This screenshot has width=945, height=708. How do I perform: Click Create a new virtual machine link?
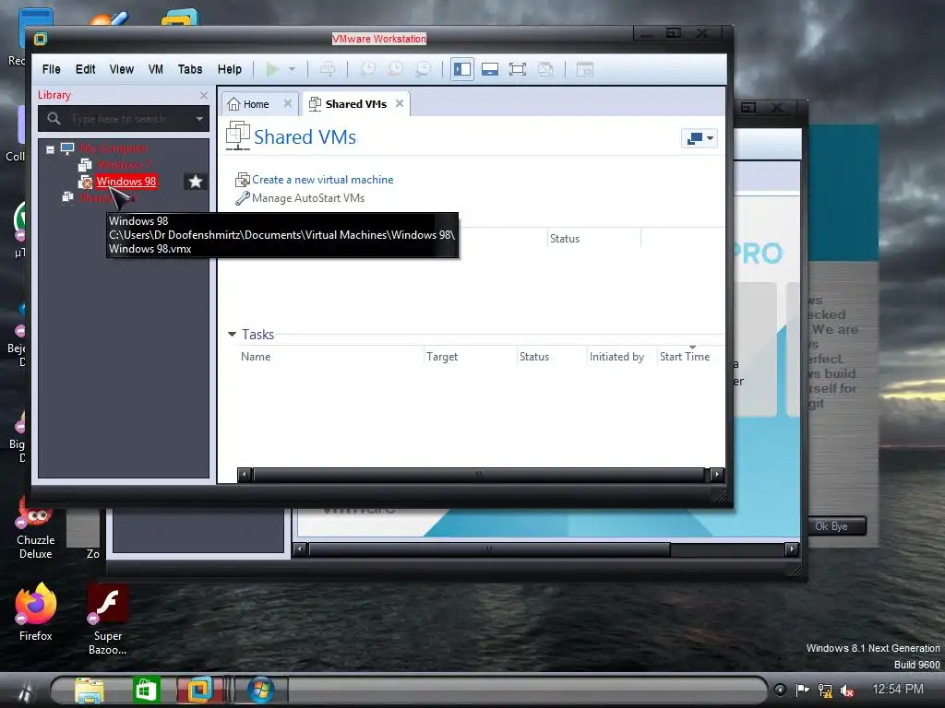322,180
